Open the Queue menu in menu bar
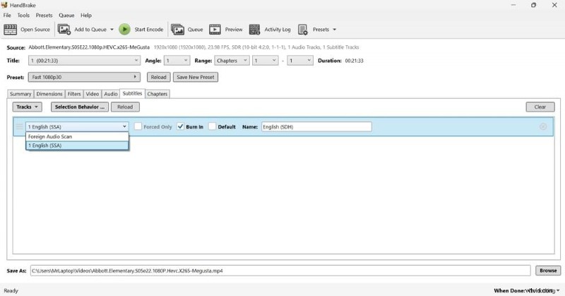The height and width of the screenshot is (296, 565). [66, 16]
